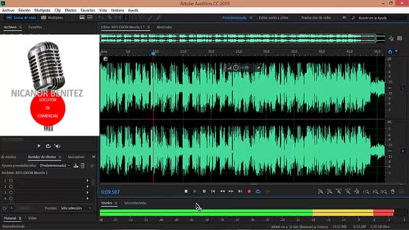Screen dimensions: 409x230
Task: Click the red Record button
Action: click(249, 192)
